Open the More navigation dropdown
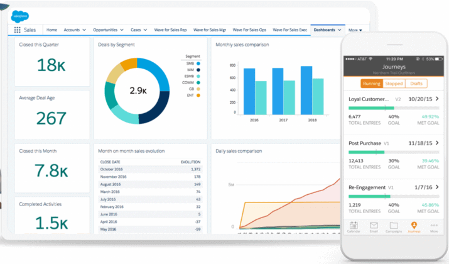The image size is (449, 264). (x=355, y=30)
